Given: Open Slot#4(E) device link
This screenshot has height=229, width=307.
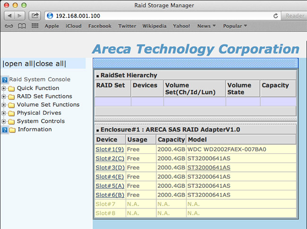Looking at the screenshot, I should pyautogui.click(x=110, y=177).
